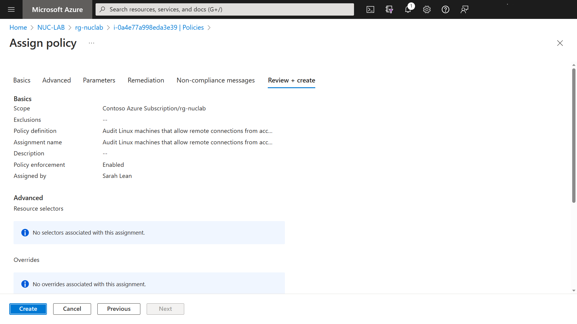Create the policy assignment

click(28, 309)
